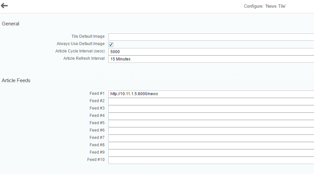Focus the Feed #8 input field
Viewport: 314px width, 174px height.
(211, 145)
